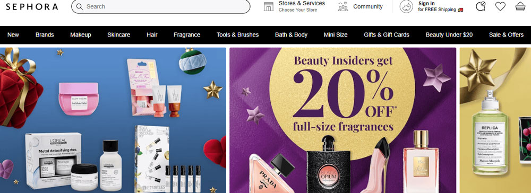Screen dimensions: 531x193
Task: Open the Brands menu
Action: [45, 35]
